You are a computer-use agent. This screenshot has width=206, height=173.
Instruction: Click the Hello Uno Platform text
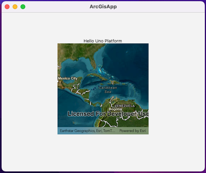tap(103, 41)
